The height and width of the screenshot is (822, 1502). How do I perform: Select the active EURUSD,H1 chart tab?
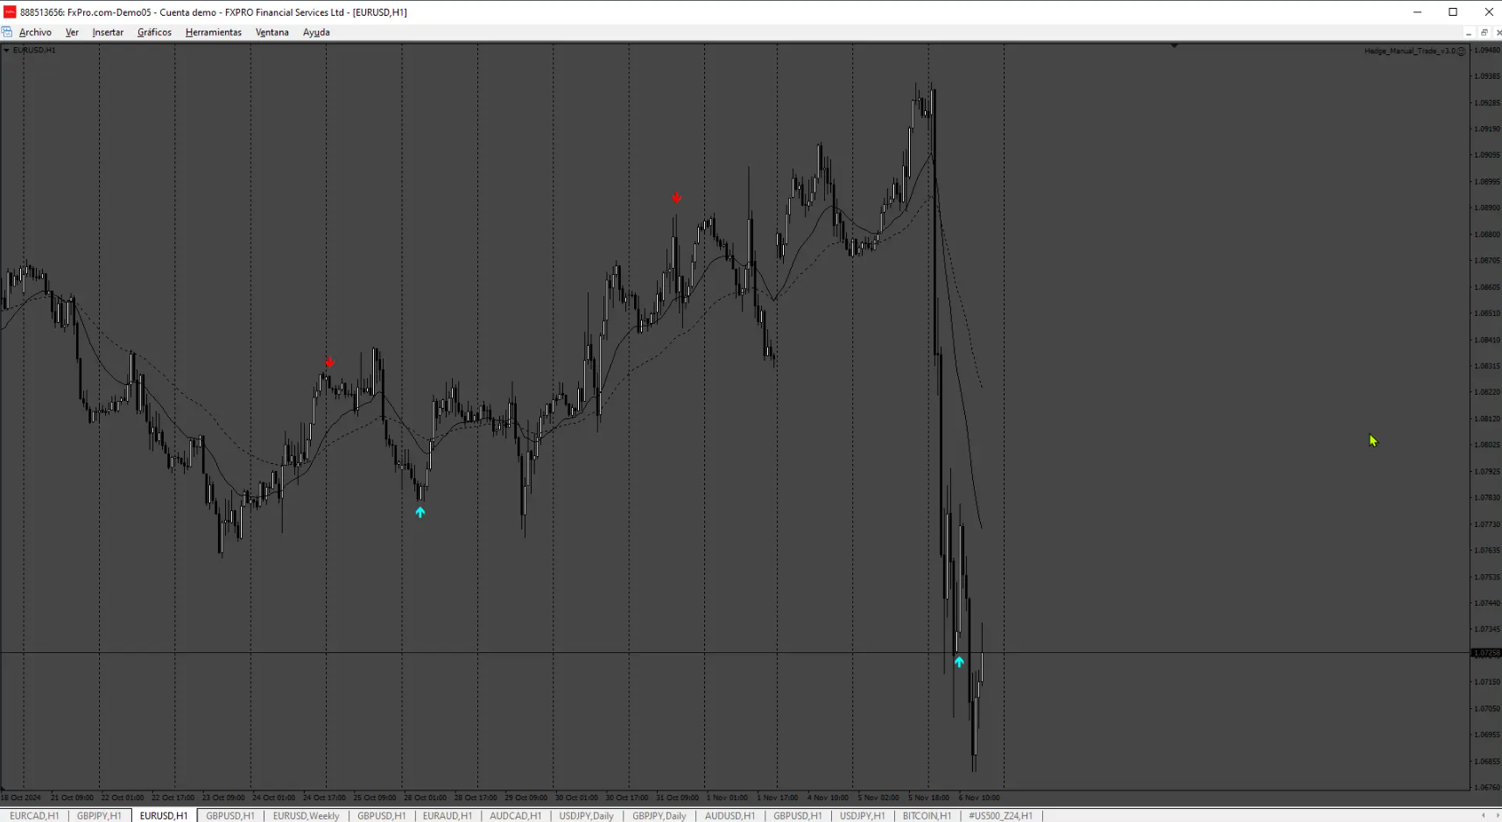[164, 816]
